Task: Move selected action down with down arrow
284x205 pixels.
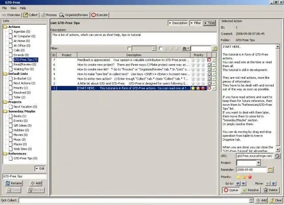Action: [x=268, y=183]
